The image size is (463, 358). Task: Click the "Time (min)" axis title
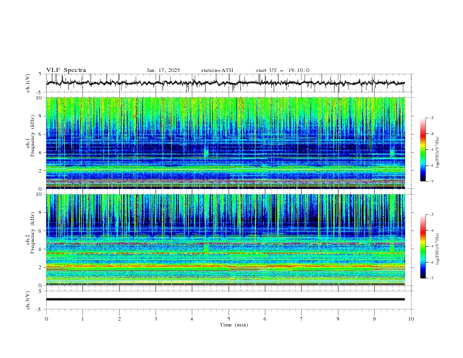234,325
